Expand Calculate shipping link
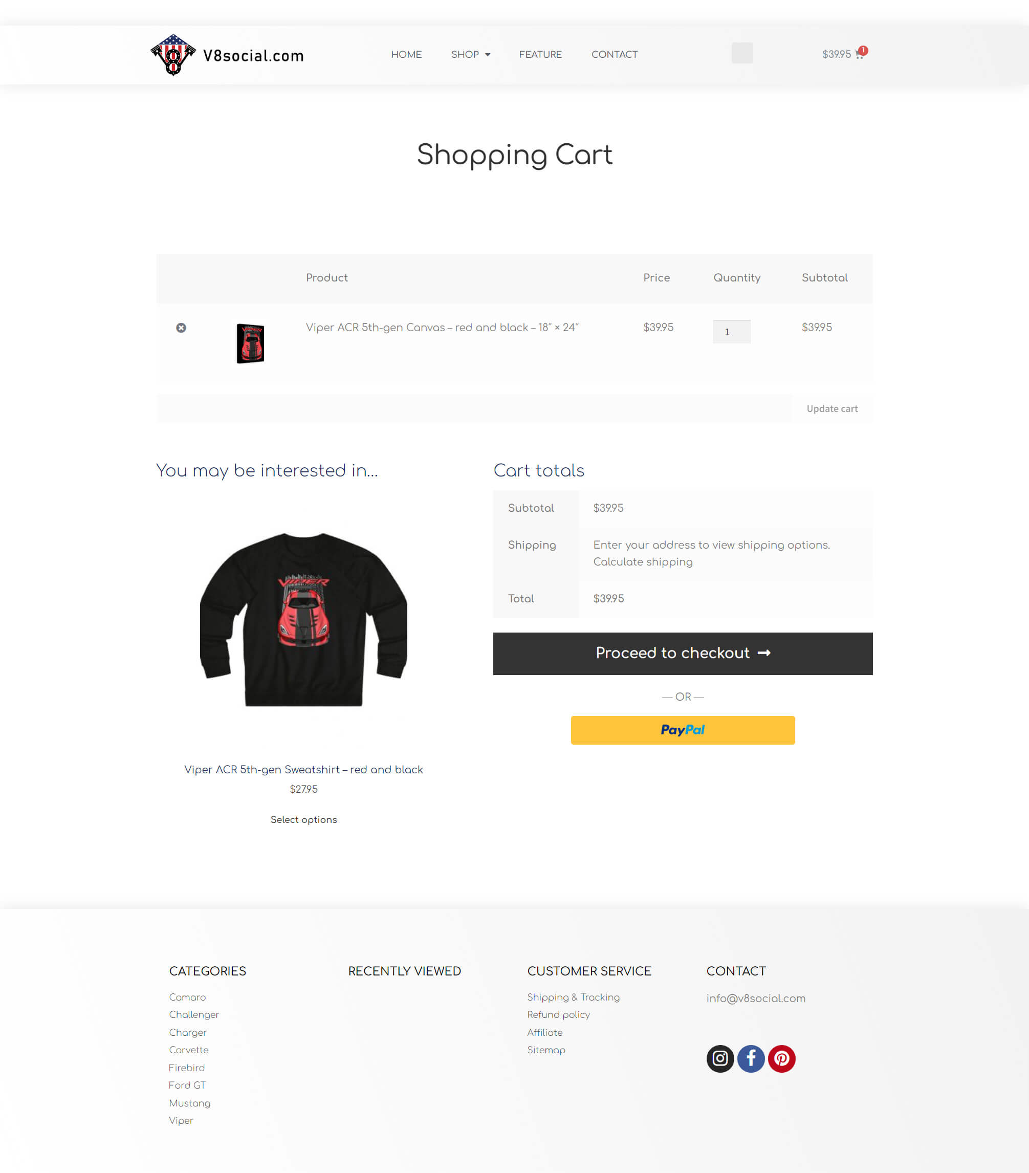Screen dimensions: 1029x1173 point(643,562)
